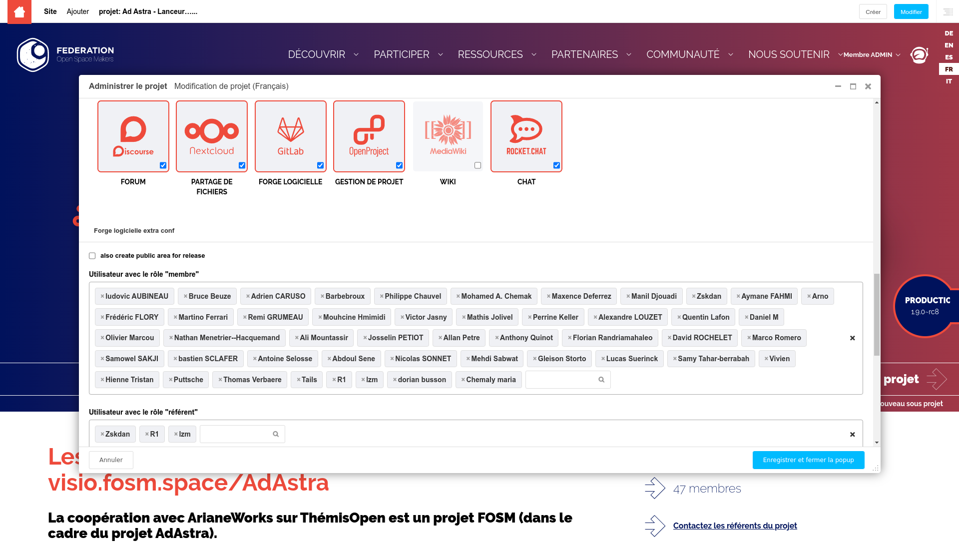Enable the MediaWiki wiki checkbox
The image size is (959, 548).
click(478, 165)
